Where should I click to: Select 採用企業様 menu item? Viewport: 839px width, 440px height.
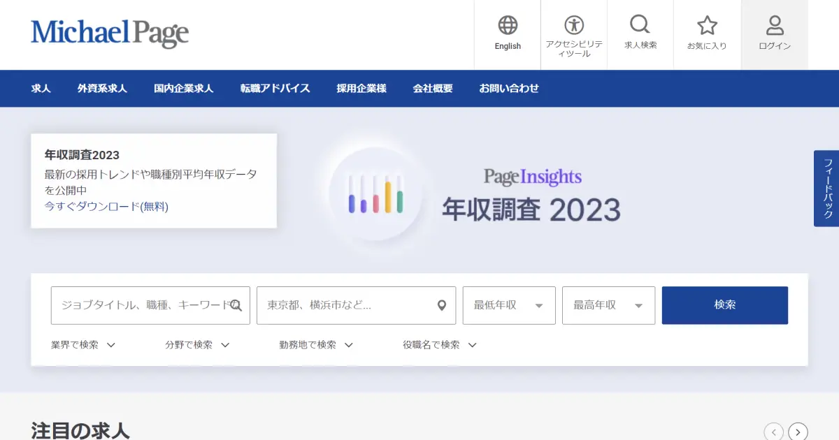point(361,89)
